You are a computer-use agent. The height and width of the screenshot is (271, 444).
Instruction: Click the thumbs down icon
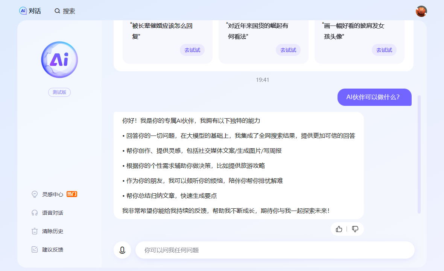click(x=355, y=229)
